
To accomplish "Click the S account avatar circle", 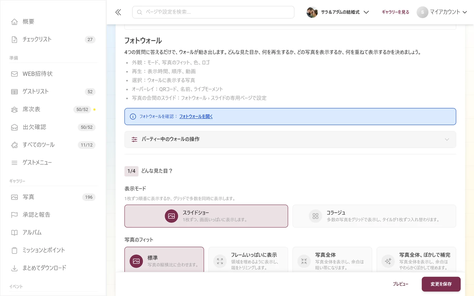I will click(422, 12).
